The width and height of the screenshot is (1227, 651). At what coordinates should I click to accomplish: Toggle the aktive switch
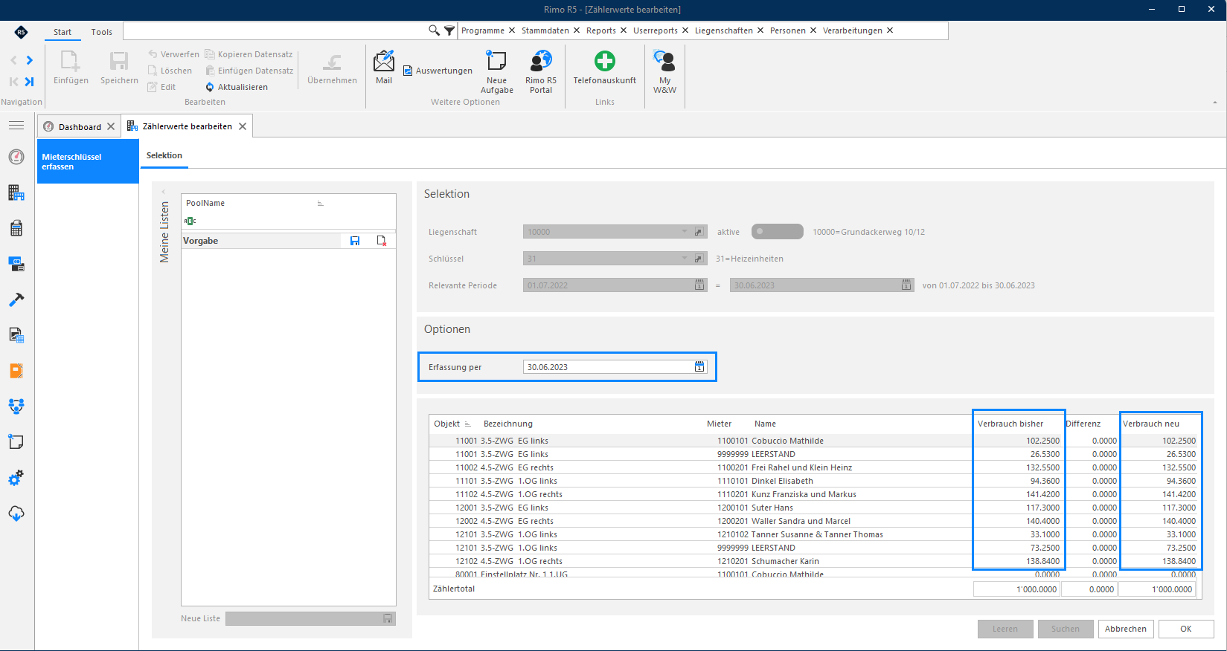[x=777, y=232]
